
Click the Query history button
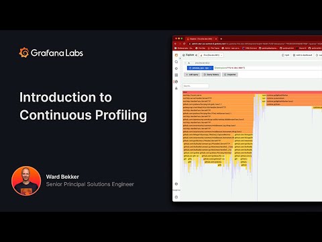[211, 75]
